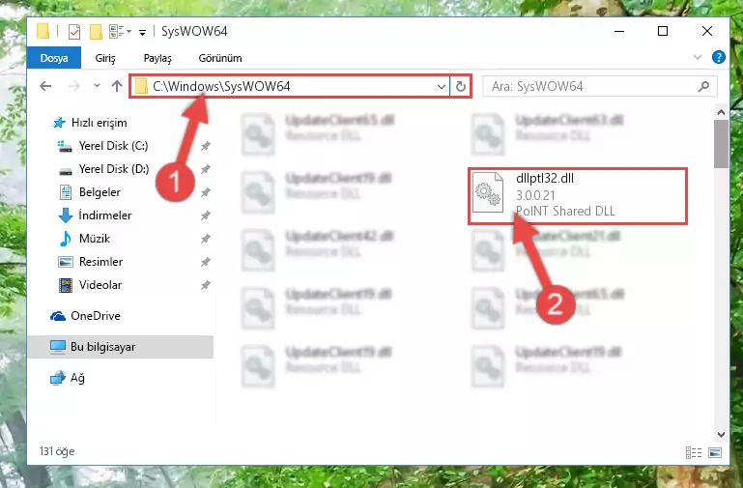
Task: Open the Müzik folder
Action: [x=95, y=239]
